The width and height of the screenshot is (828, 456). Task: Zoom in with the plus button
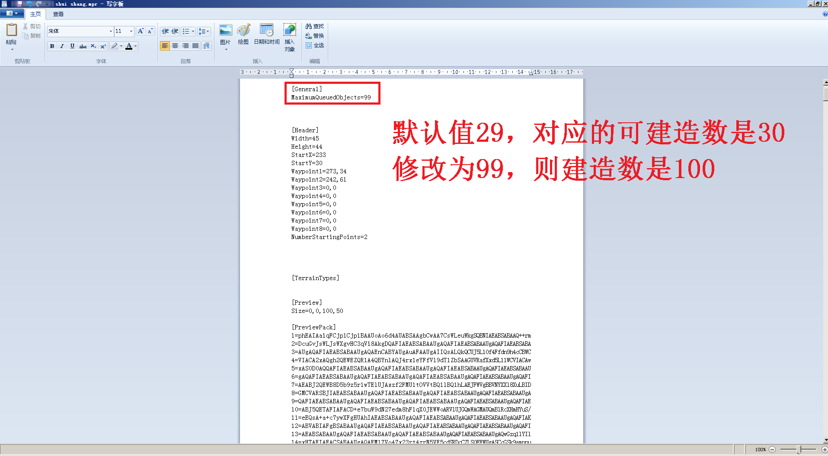pyautogui.click(x=824, y=450)
